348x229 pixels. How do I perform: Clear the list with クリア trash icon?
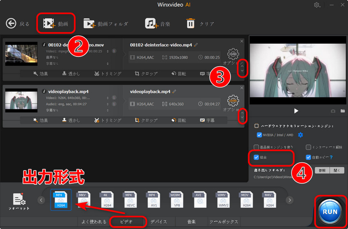point(200,23)
